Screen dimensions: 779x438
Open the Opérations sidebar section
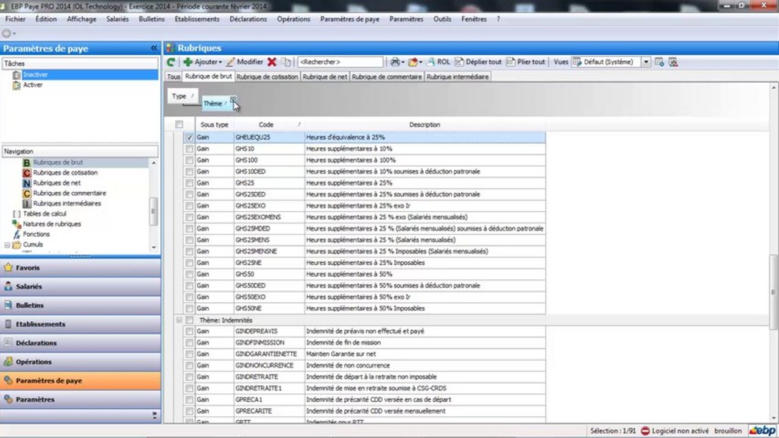pos(80,362)
